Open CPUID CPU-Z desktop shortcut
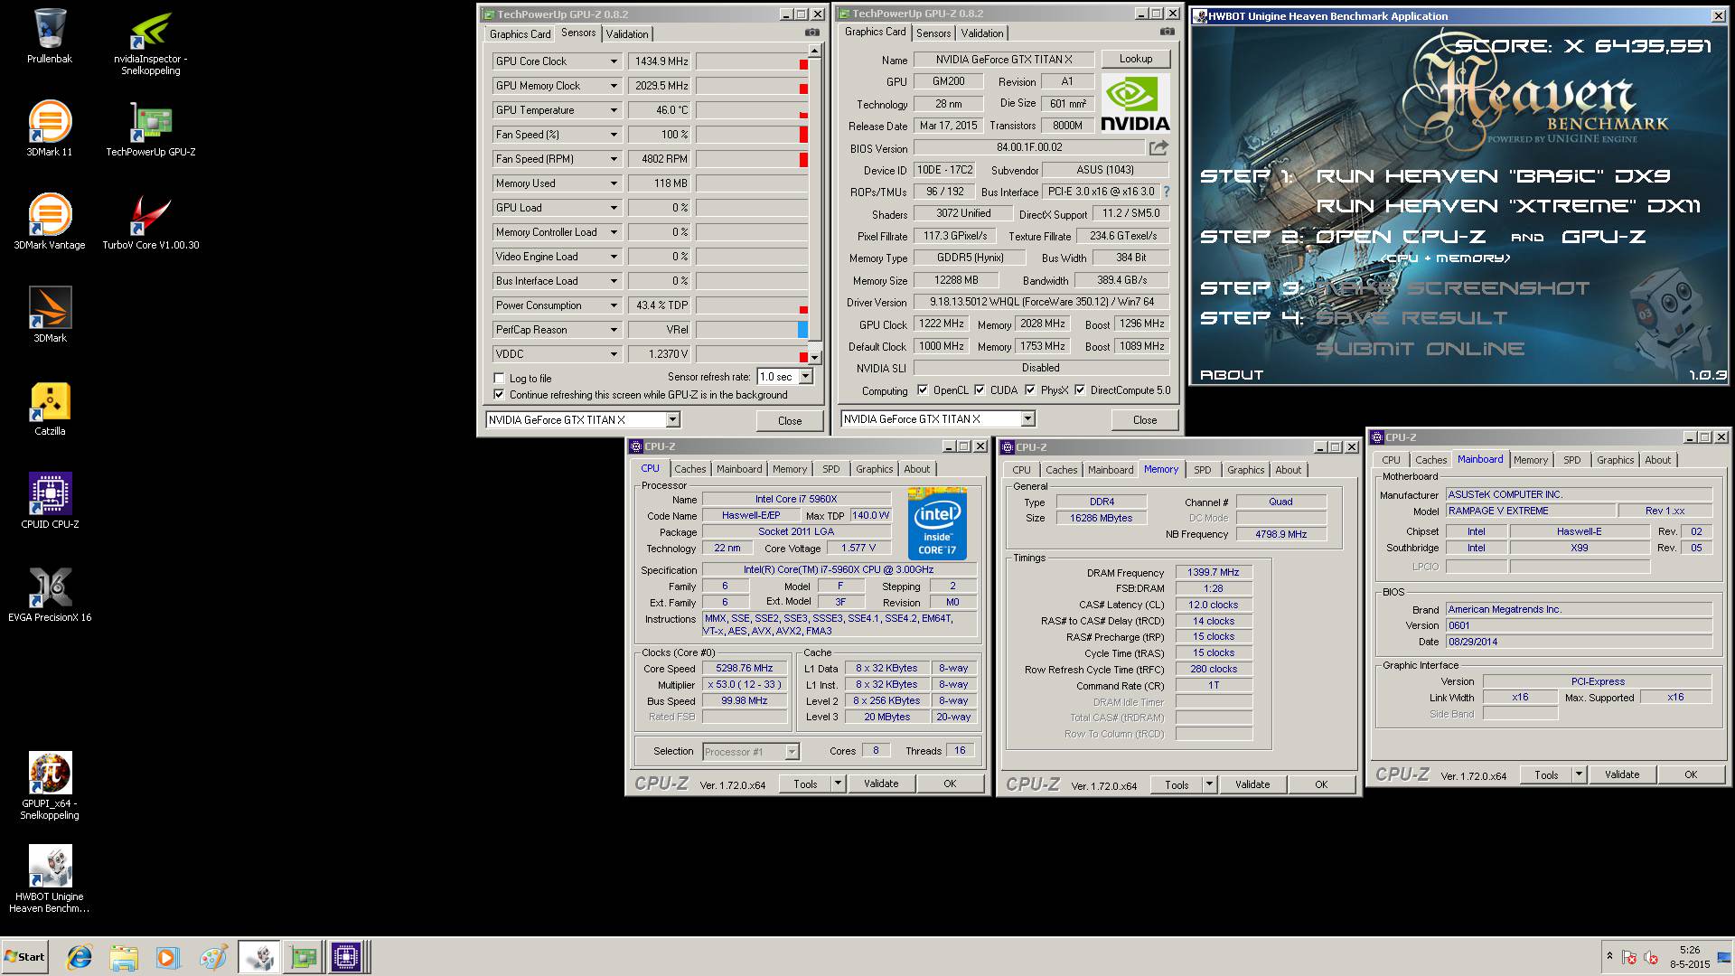This screenshot has width=1735, height=976. 50,502
